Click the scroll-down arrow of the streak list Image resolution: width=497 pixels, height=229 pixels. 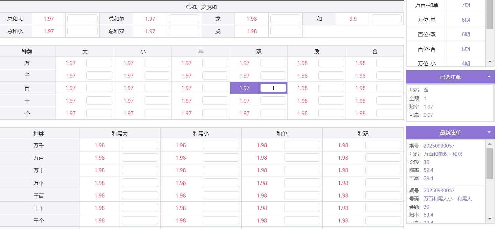tap(490, 62)
